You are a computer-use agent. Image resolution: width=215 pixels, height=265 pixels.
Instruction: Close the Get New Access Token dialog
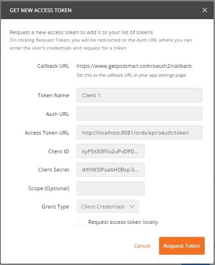[205, 10]
